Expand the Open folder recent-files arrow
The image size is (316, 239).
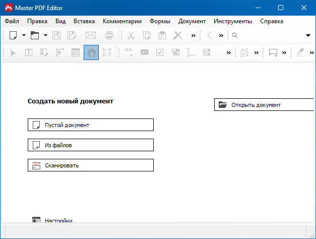[45, 35]
